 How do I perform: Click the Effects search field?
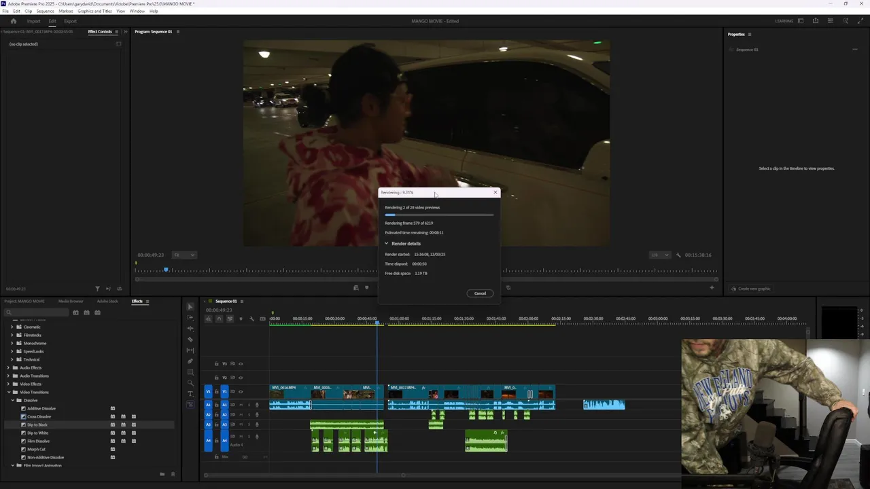37,312
